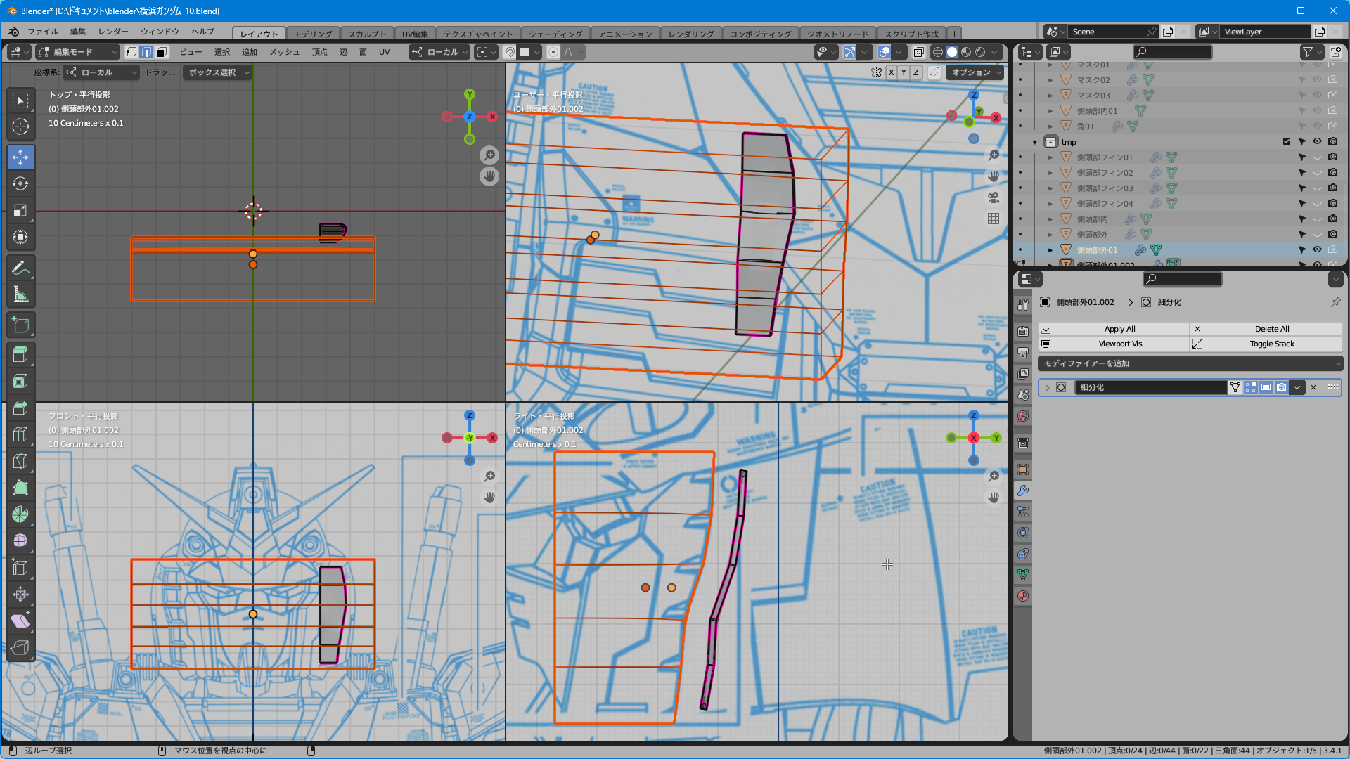
Task: Toggle visibility of 側頭部外01 object
Action: pos(1317,249)
